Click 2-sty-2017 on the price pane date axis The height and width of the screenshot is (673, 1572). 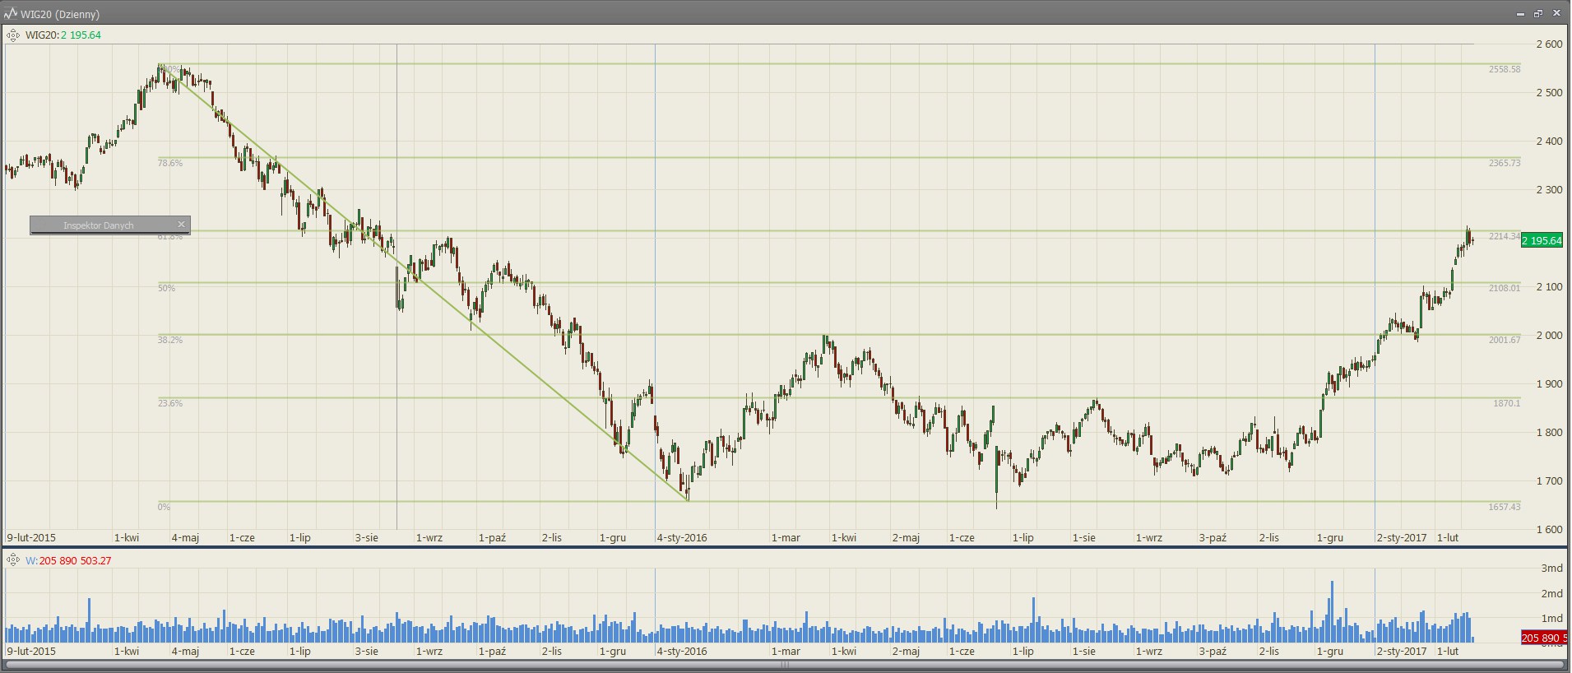[1402, 538]
